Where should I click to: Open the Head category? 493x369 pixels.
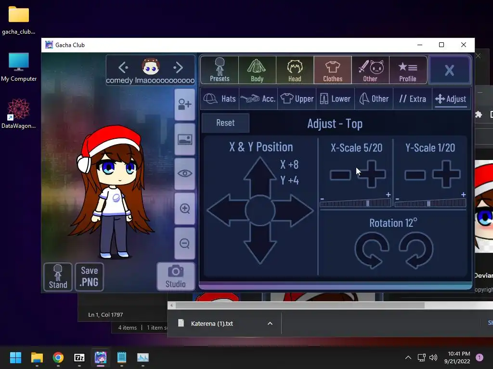[295, 70]
